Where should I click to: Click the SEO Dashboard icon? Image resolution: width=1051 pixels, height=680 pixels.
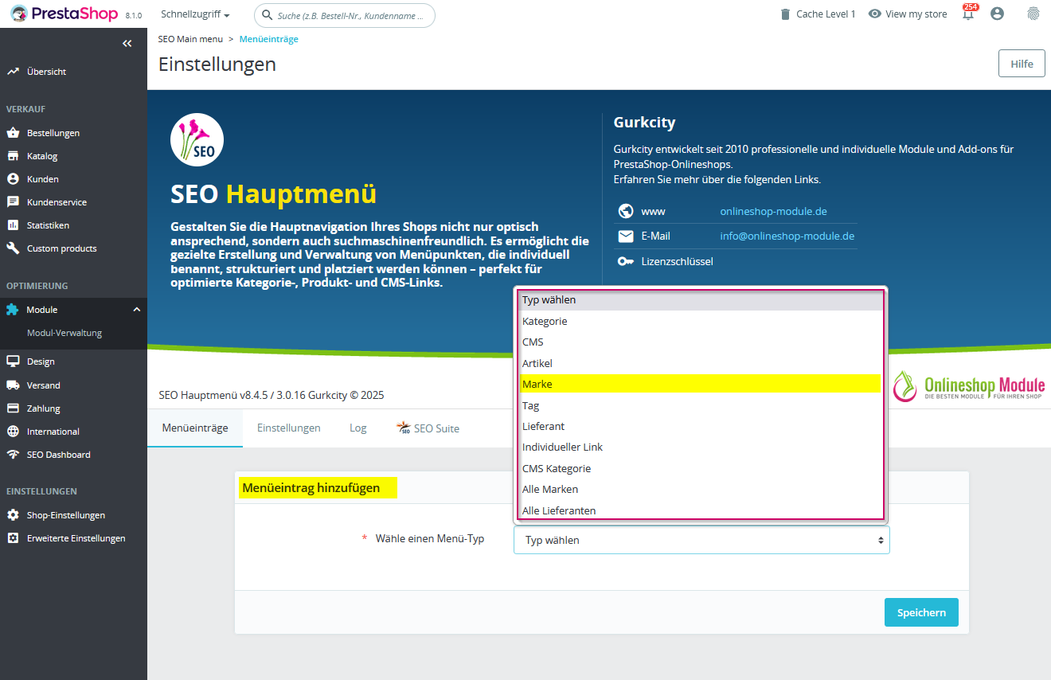(13, 455)
